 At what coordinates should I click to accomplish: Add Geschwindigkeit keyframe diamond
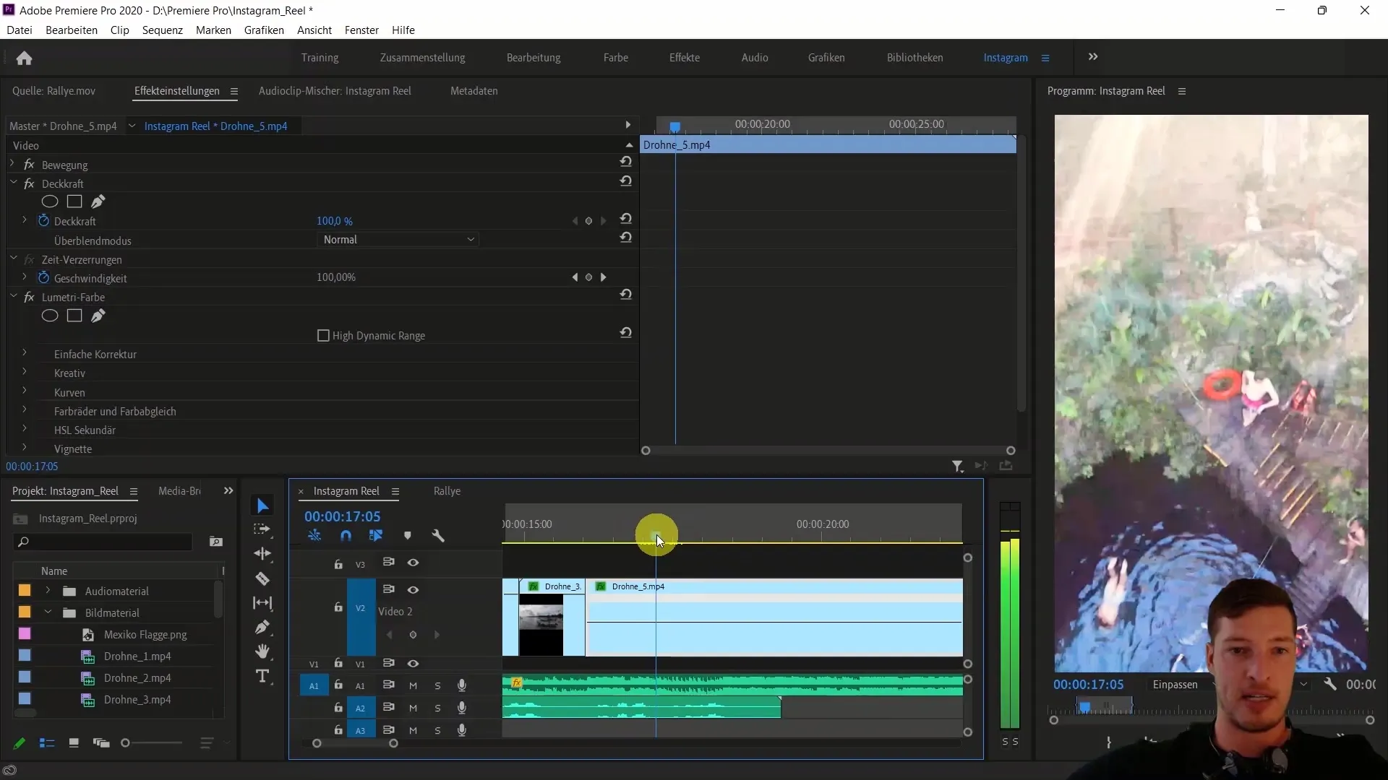(588, 277)
